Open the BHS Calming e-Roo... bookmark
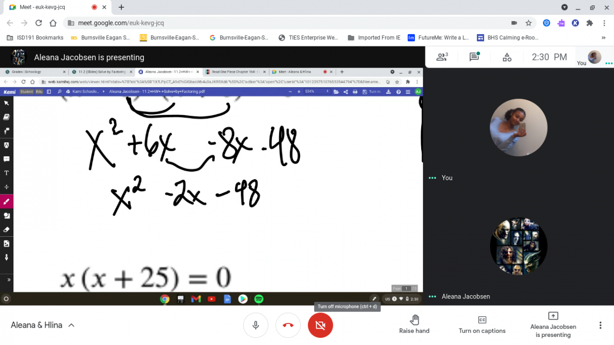 508,38
